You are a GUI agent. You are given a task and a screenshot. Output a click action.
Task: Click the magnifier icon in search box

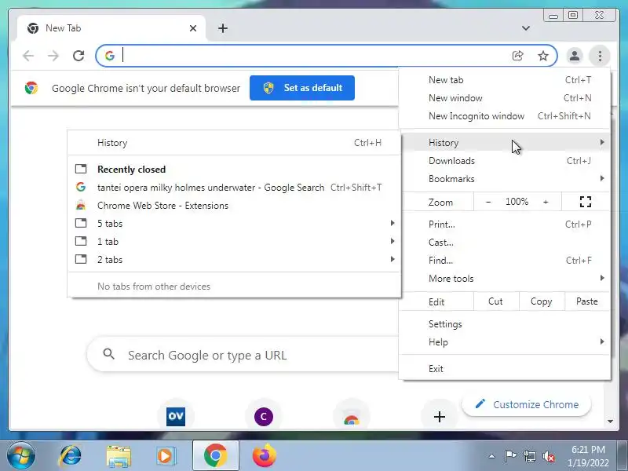coord(108,354)
